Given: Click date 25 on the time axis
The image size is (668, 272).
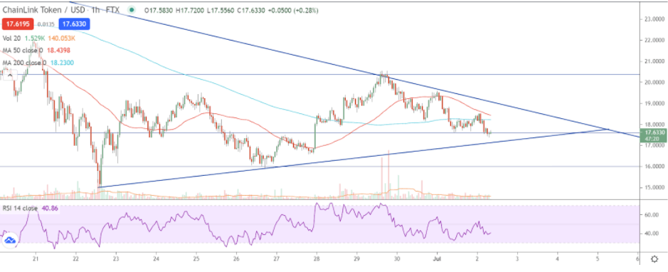Looking at the screenshot, I should point(196,259).
